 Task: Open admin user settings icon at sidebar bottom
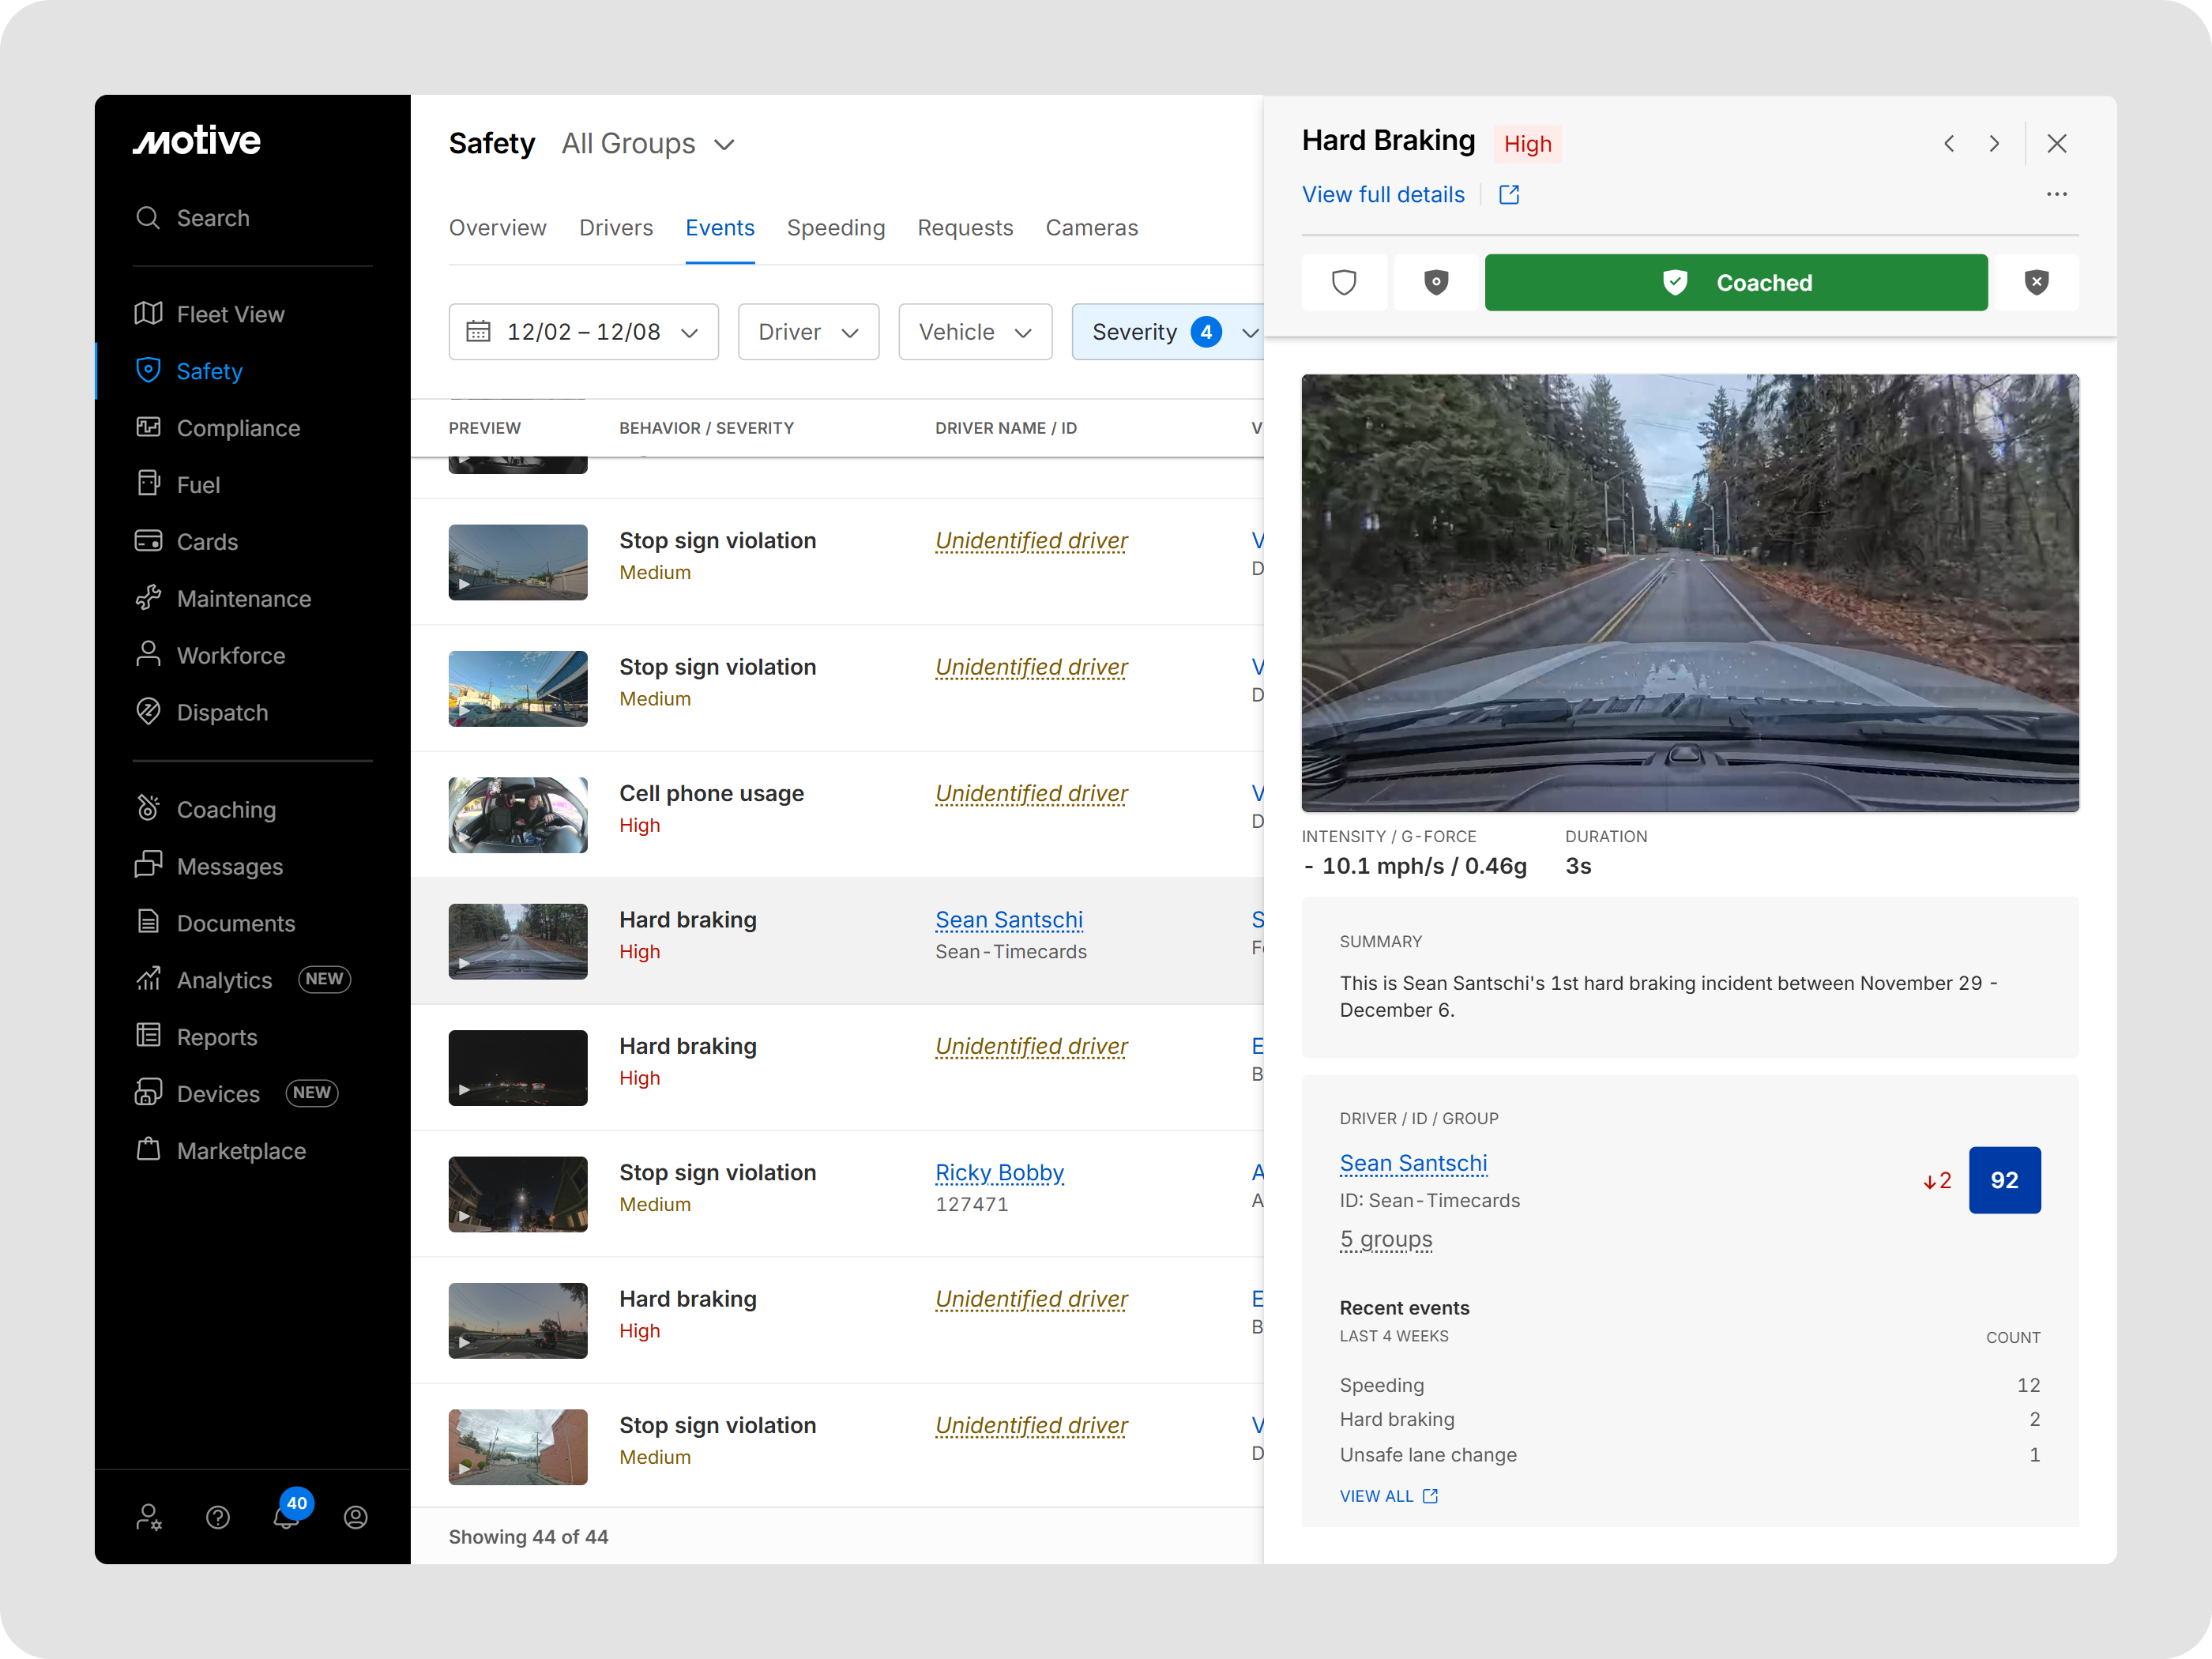coord(148,1518)
